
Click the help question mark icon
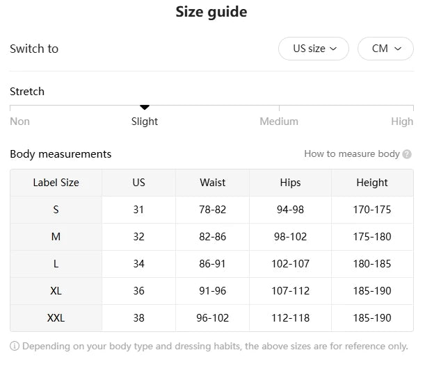407,154
